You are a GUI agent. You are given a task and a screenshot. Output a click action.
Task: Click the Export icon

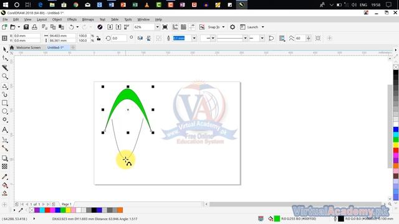(118, 27)
